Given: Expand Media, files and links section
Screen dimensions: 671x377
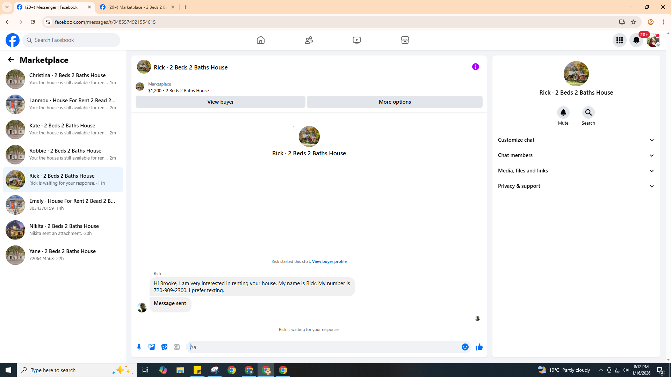Looking at the screenshot, I should point(576,171).
